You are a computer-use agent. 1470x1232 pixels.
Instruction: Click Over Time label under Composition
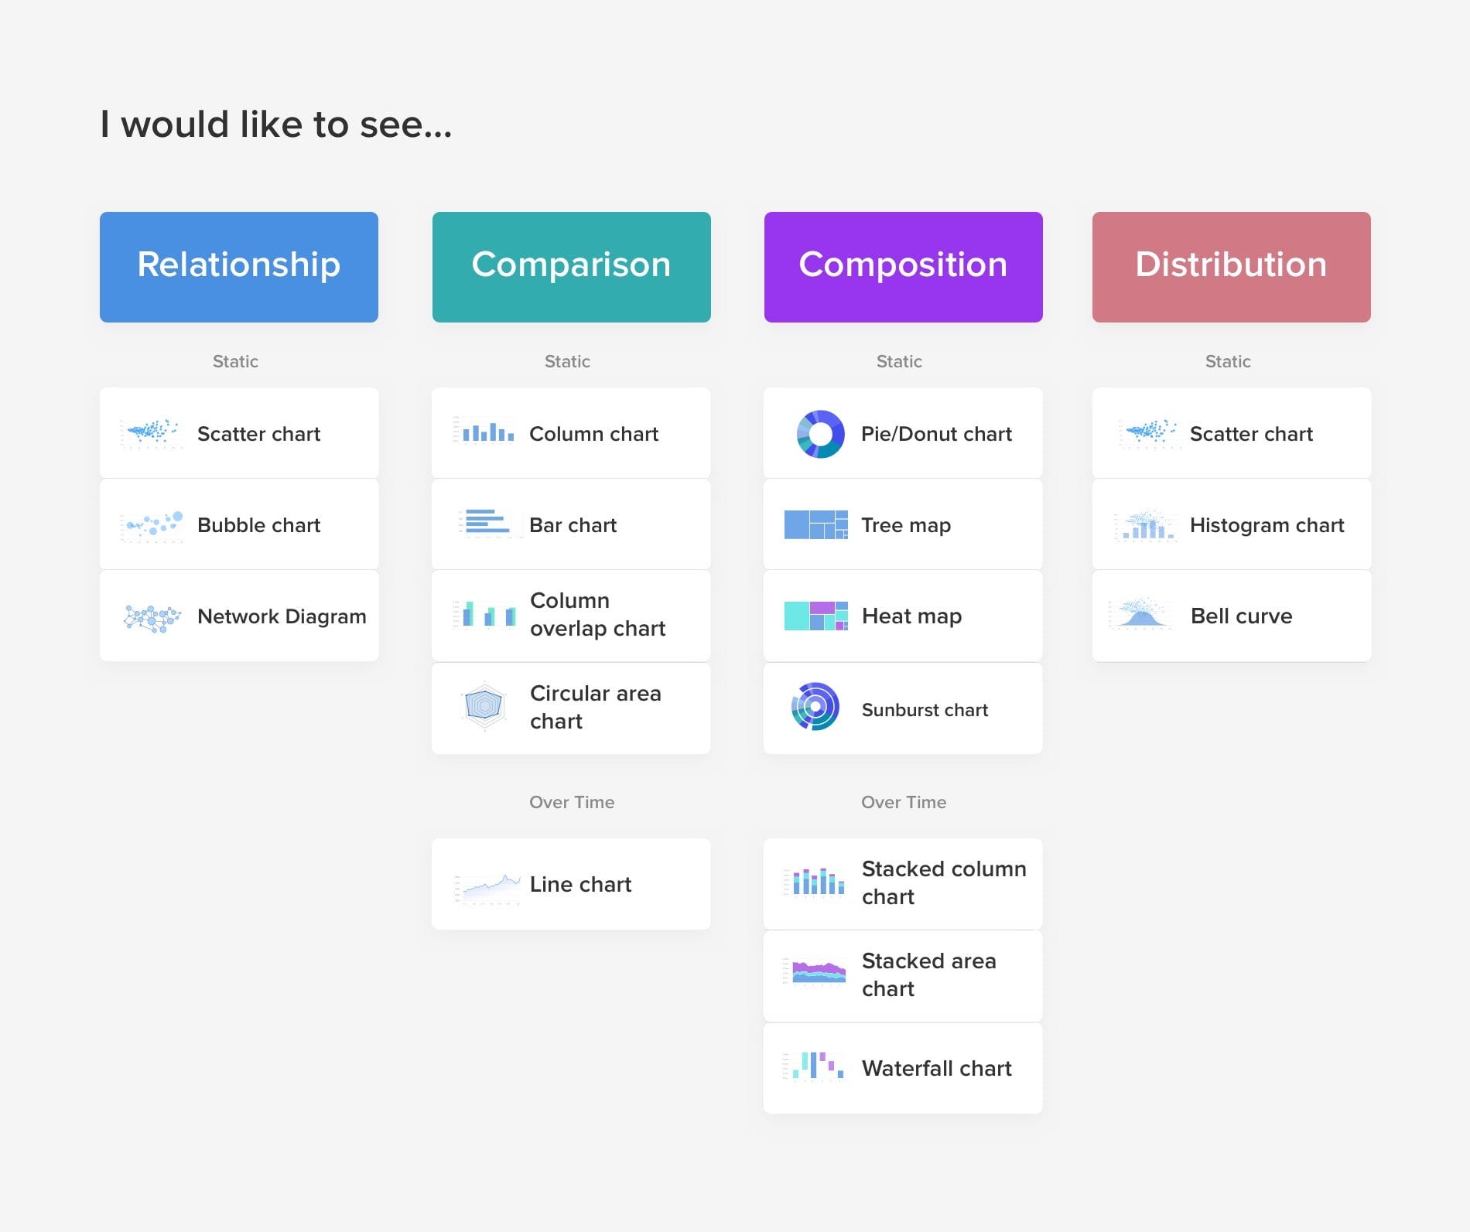tap(904, 802)
